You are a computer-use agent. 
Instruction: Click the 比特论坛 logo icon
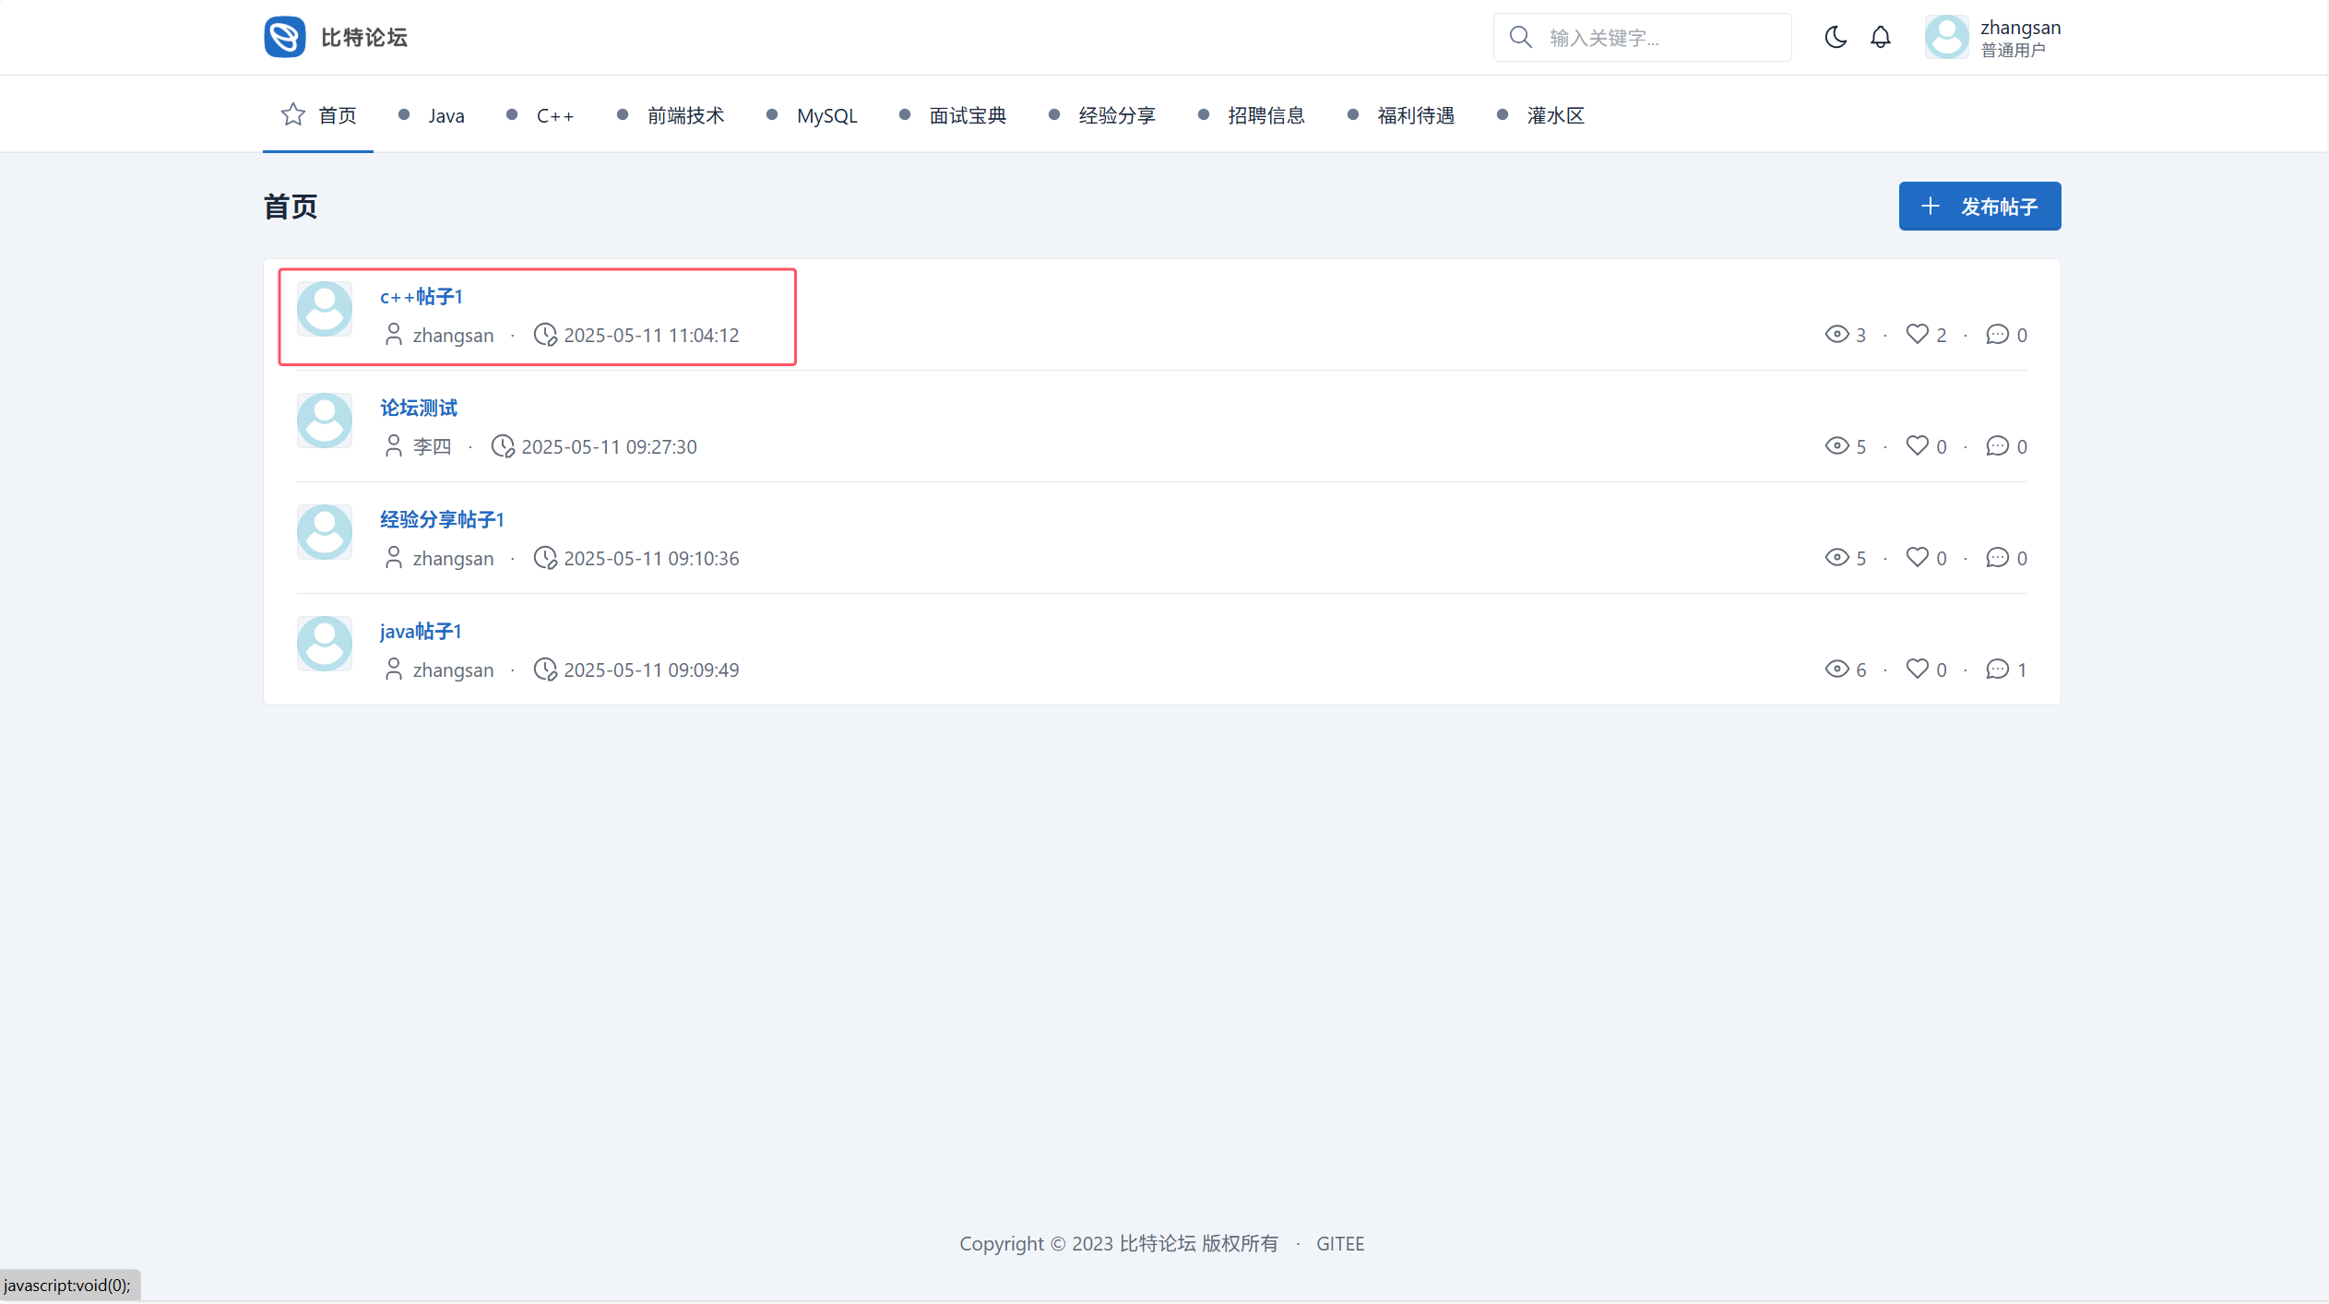[284, 37]
